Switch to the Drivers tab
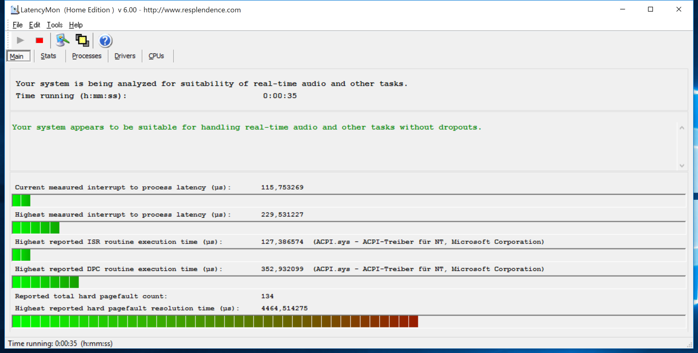 coord(125,56)
